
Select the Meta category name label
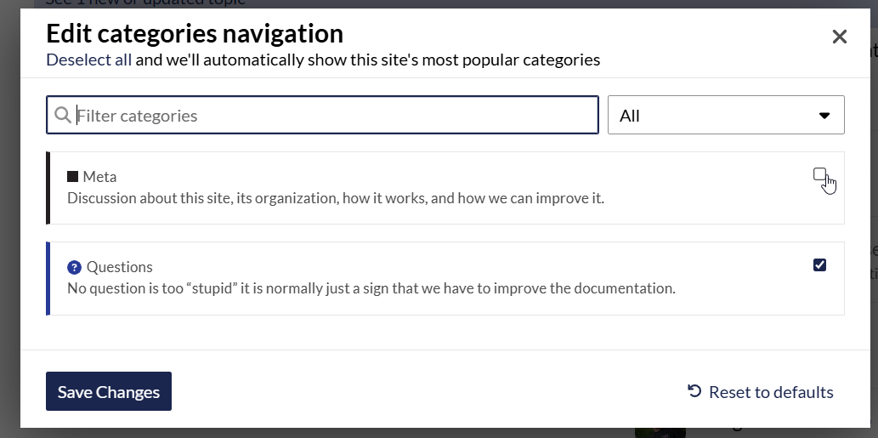click(99, 177)
